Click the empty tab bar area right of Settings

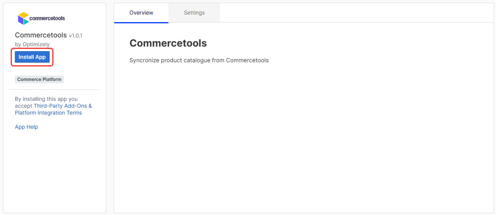click(357, 13)
